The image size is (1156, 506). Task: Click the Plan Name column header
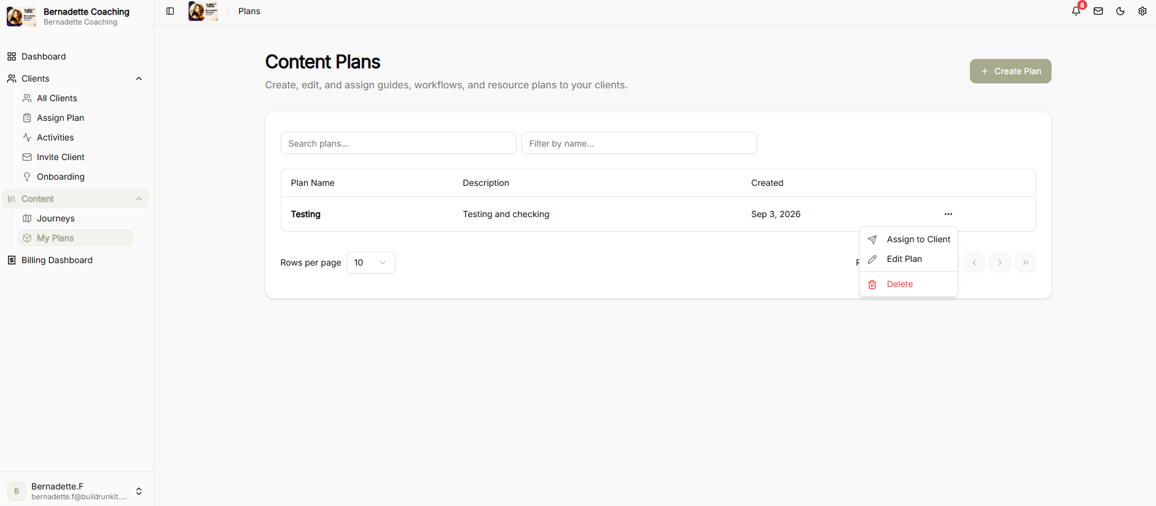[313, 183]
